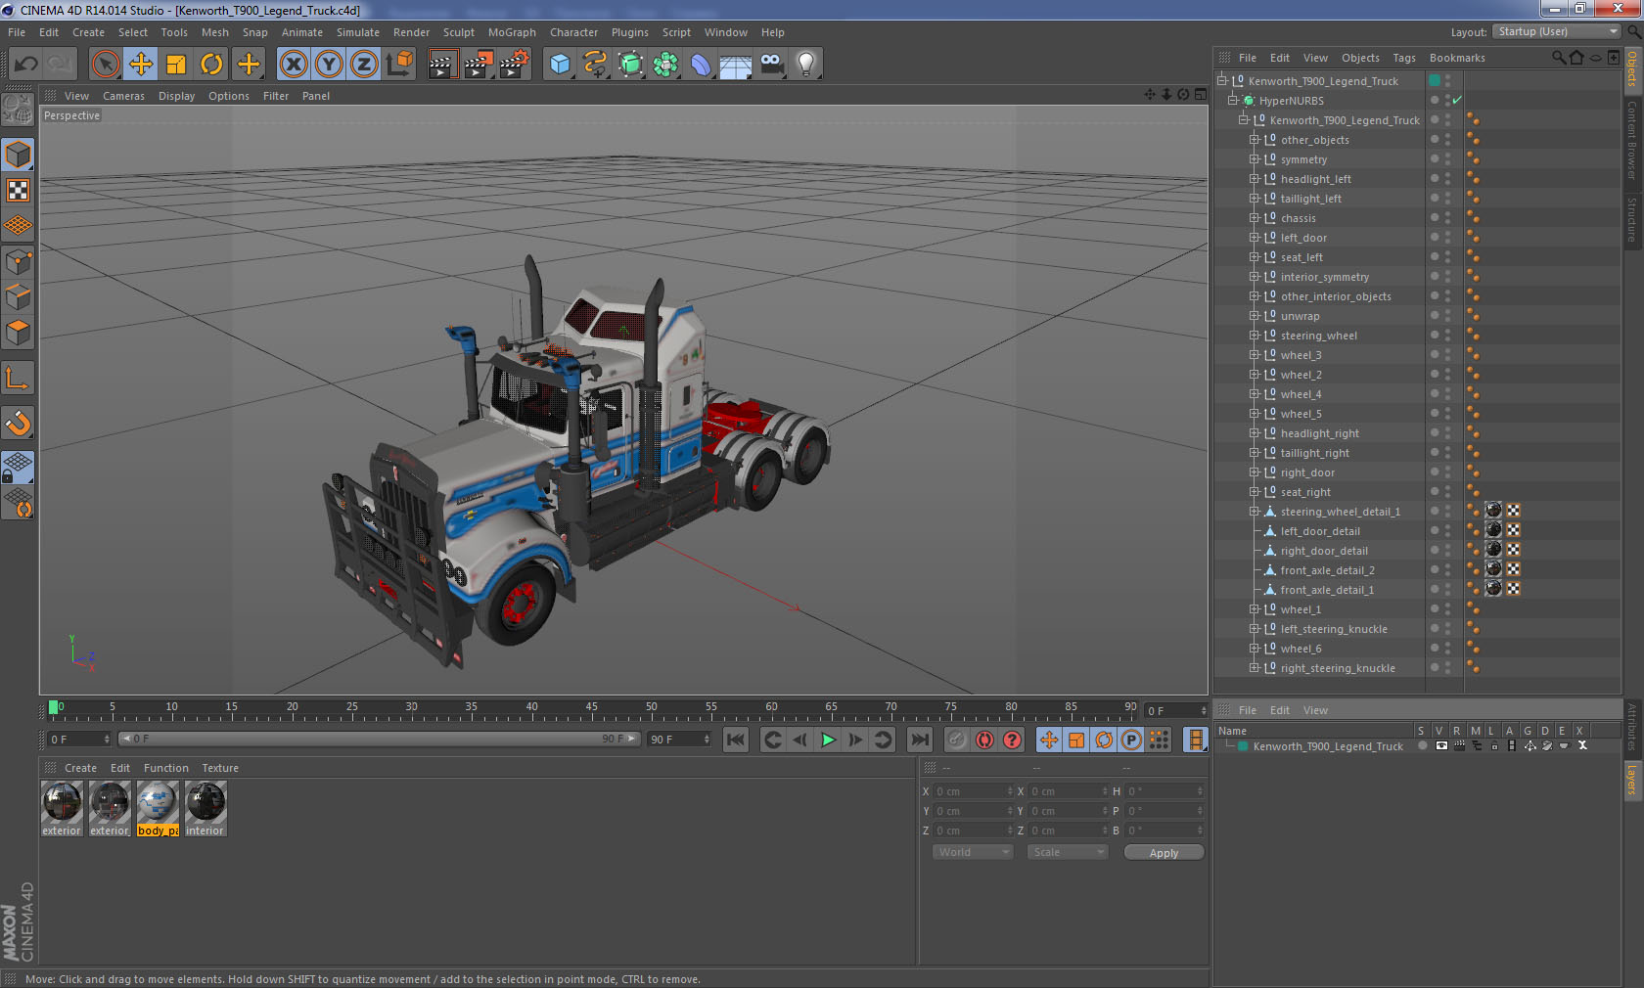Viewport: 1644px width, 988px height.
Task: Enable Polygons mode in left toolbar
Action: [x=19, y=333]
